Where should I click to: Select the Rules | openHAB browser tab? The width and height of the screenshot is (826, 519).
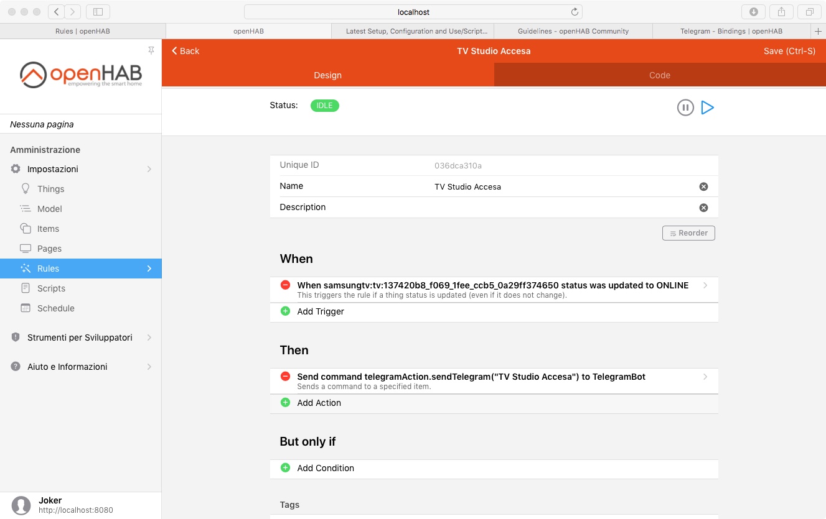pos(83,31)
